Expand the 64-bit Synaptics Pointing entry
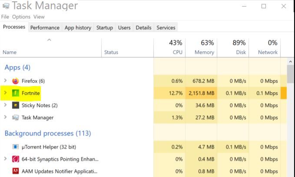 pos(6,159)
